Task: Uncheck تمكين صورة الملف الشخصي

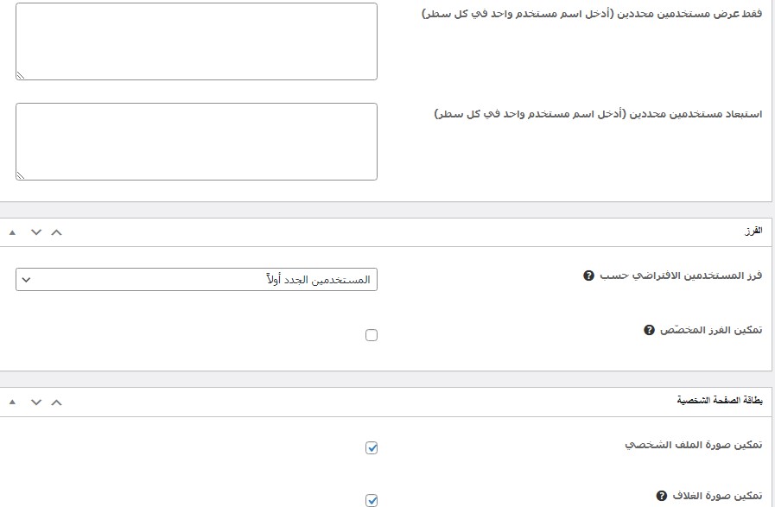Action: [372, 447]
